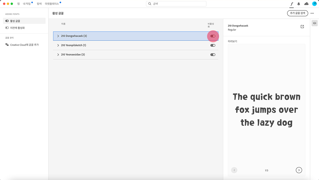Viewport: 319px width, 180px height.
Task: Click the 추가 글꼴 검색 button
Action: point(297,13)
